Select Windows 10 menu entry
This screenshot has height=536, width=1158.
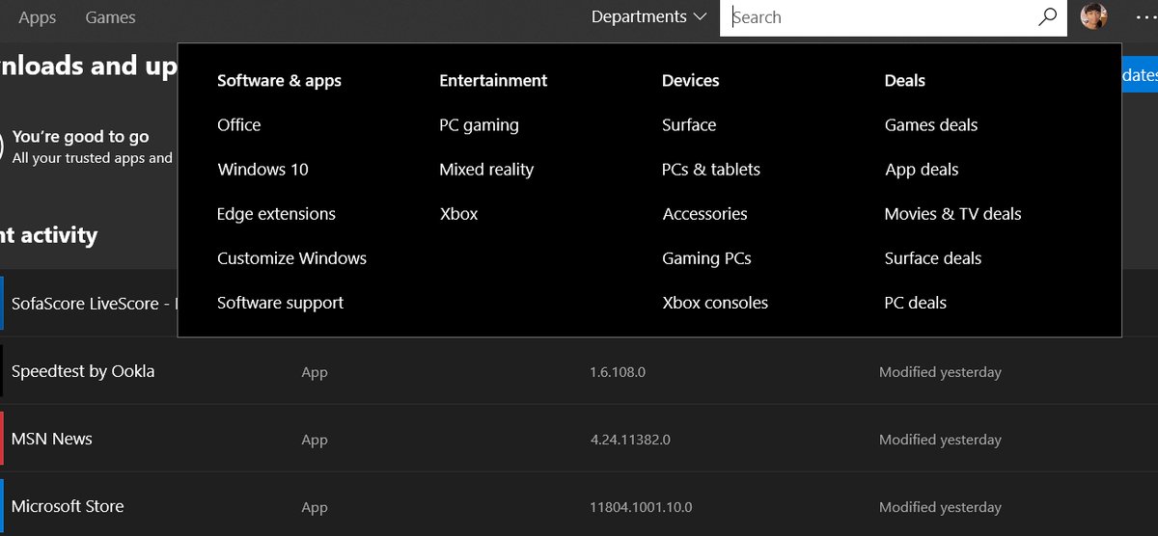pos(262,170)
